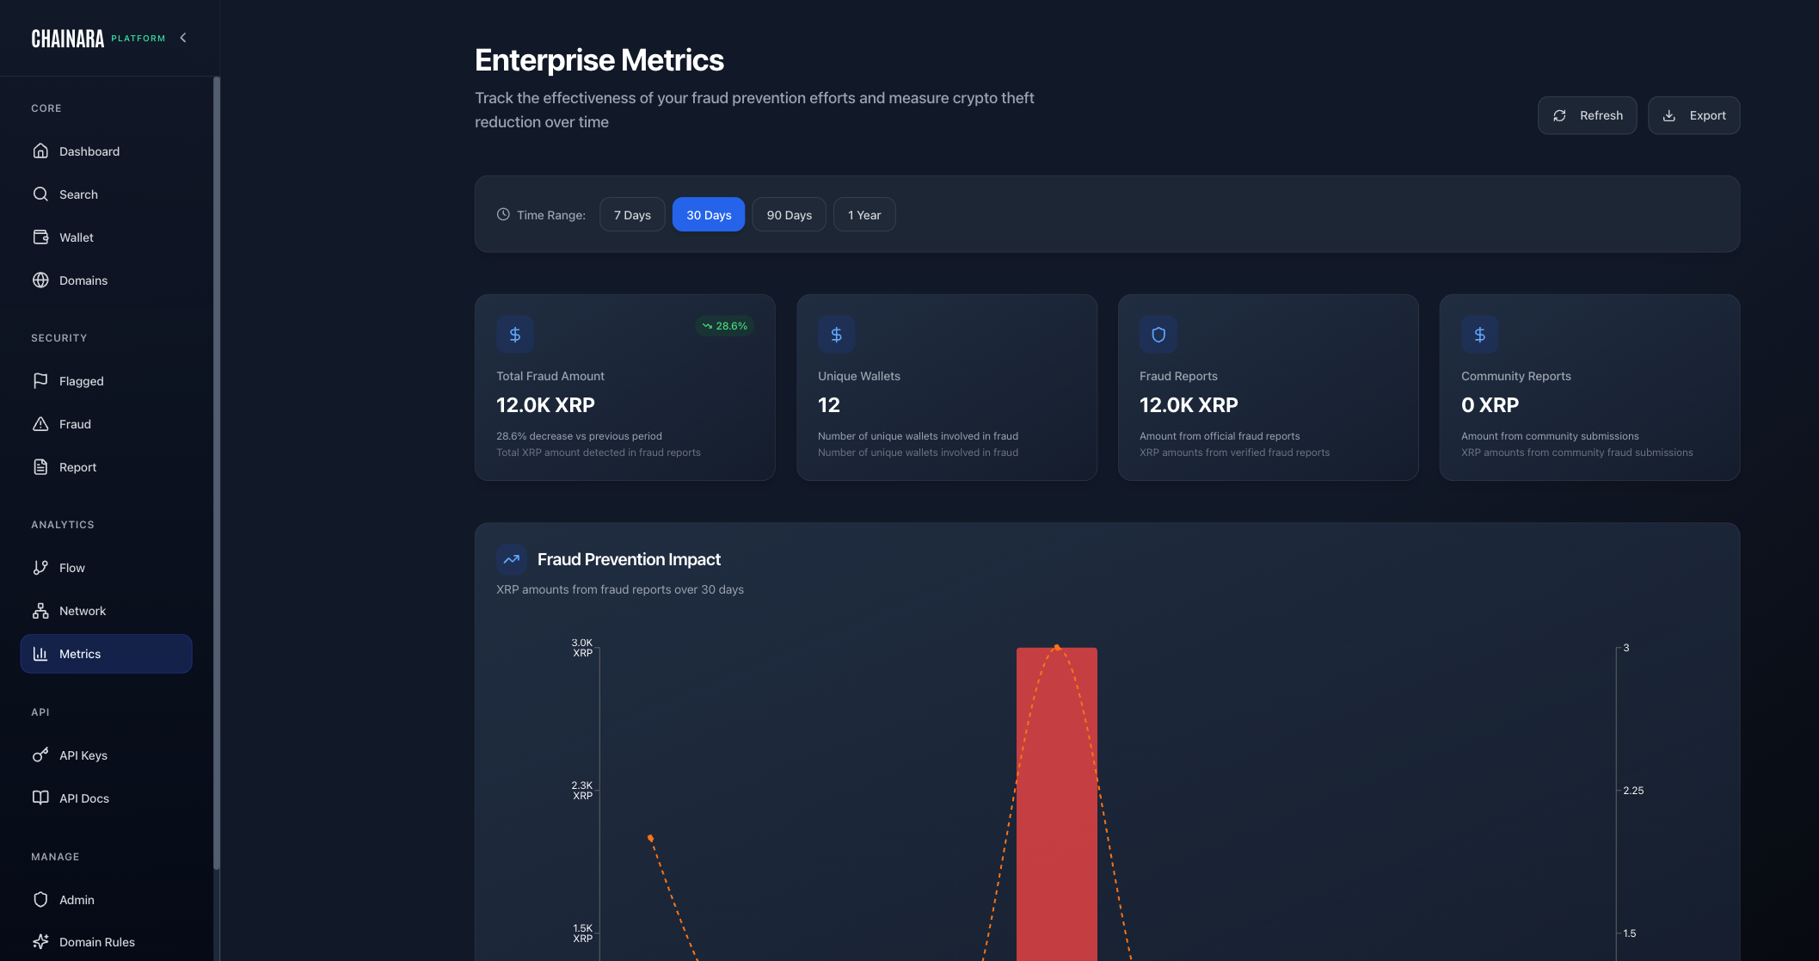The image size is (1819, 961).
Task: Click the circular arrows icon in Refresh button
Action: point(1559,115)
